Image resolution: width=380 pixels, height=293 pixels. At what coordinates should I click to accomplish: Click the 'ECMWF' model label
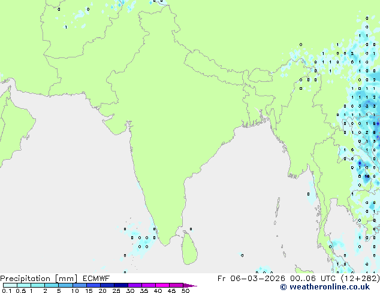[x=96, y=279]
